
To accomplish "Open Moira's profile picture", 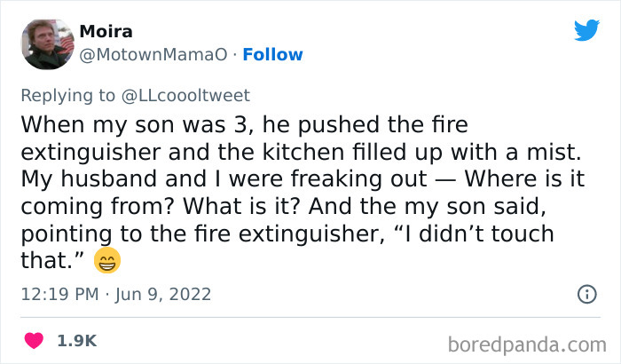I will 46,44.
